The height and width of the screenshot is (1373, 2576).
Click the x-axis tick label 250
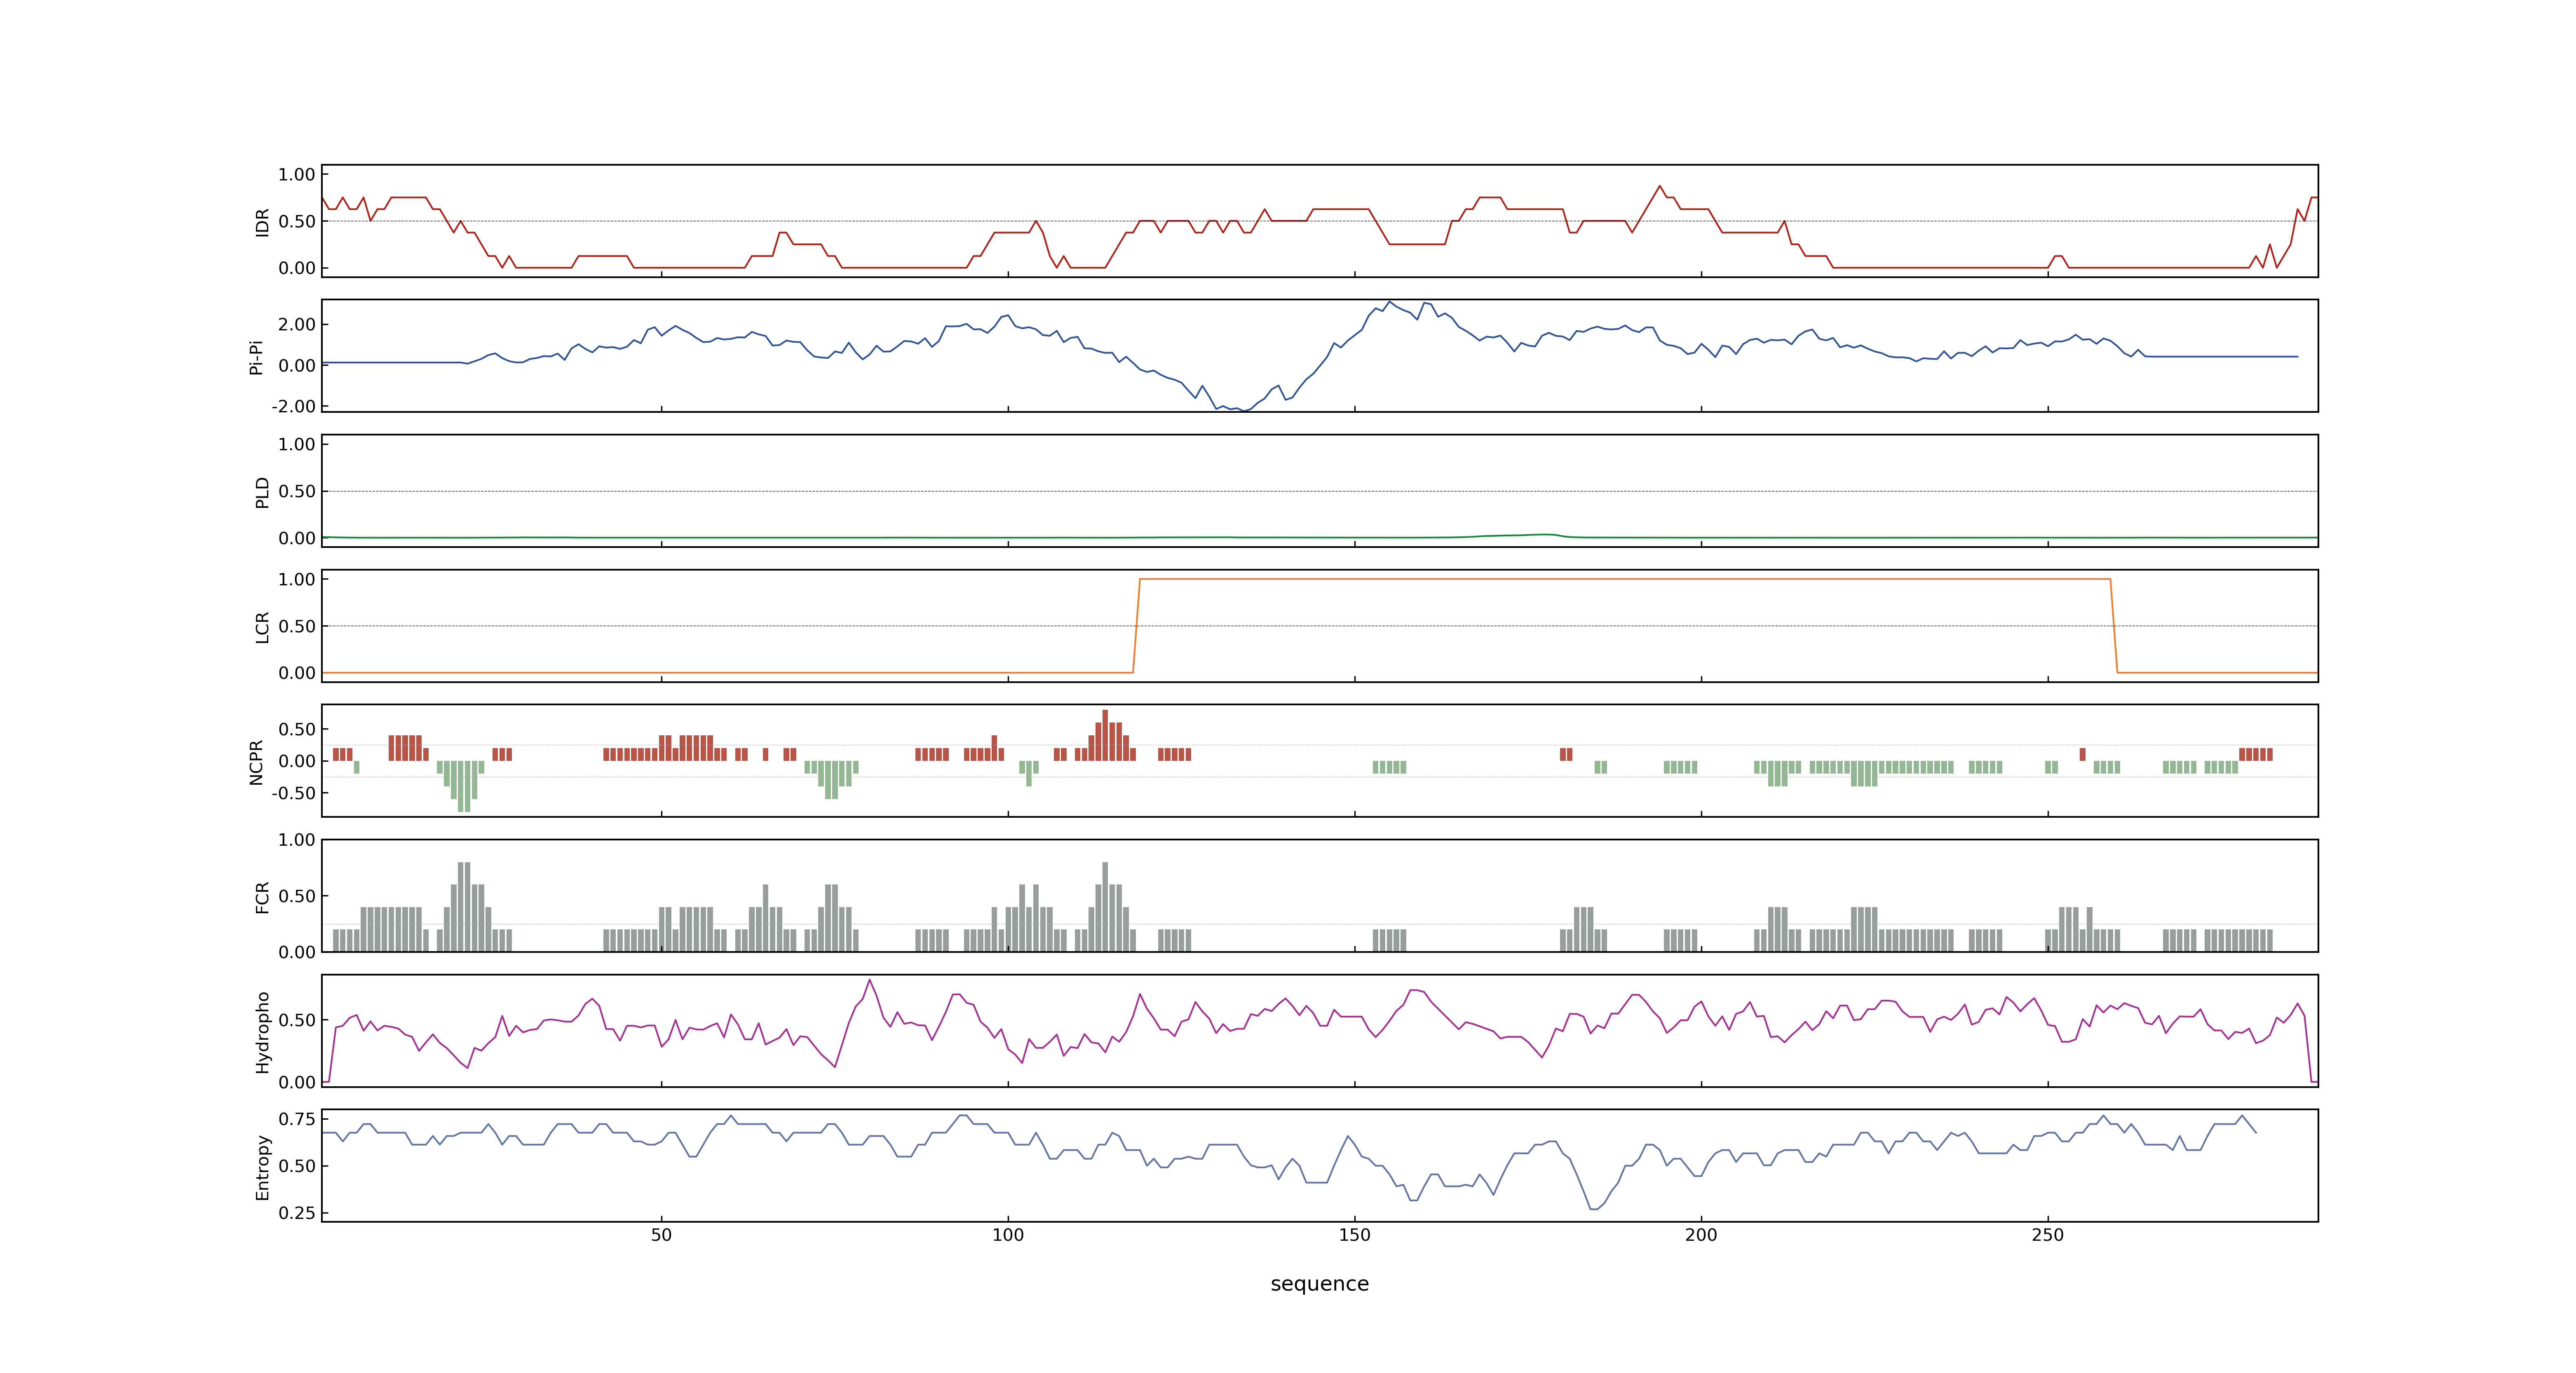[x=2047, y=1235]
